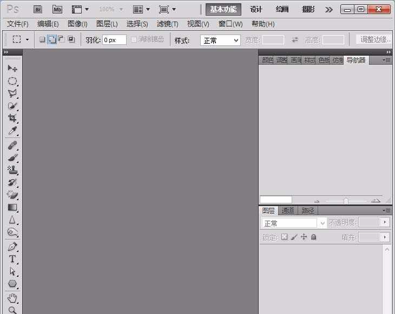
Task: Select the Eyedropper tool
Action: 12,131
